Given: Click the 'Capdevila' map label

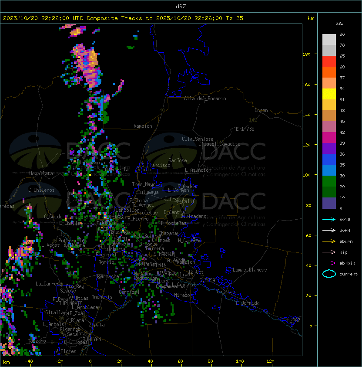Looking at the screenshot, I should coord(117,170).
